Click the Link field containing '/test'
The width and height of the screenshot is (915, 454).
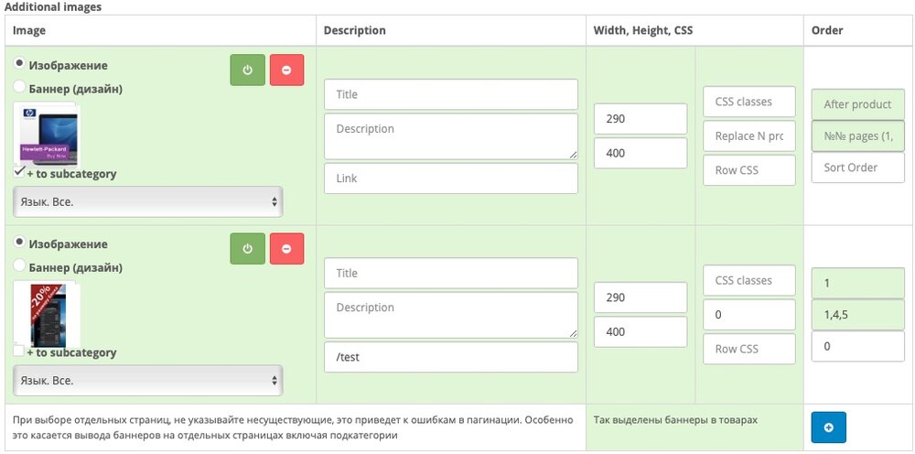[450, 357]
